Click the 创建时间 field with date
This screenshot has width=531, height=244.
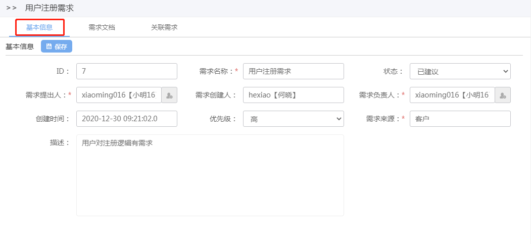tap(127, 119)
